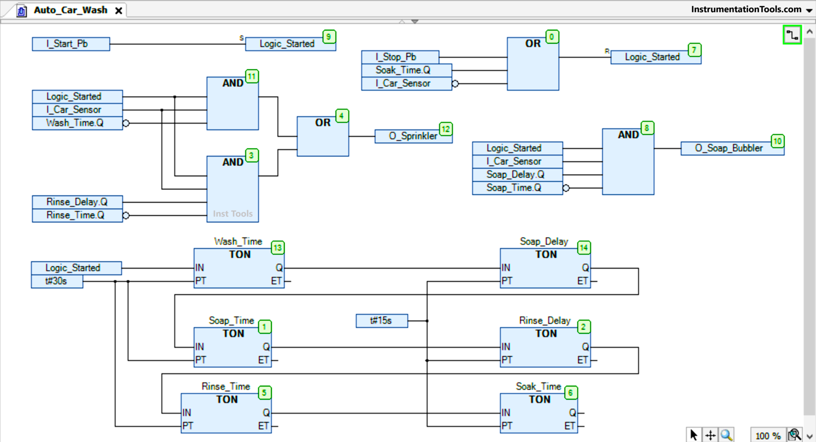This screenshot has width=816, height=442.
Task: Select the Wash_Time TON block
Action: pyautogui.click(x=239, y=268)
